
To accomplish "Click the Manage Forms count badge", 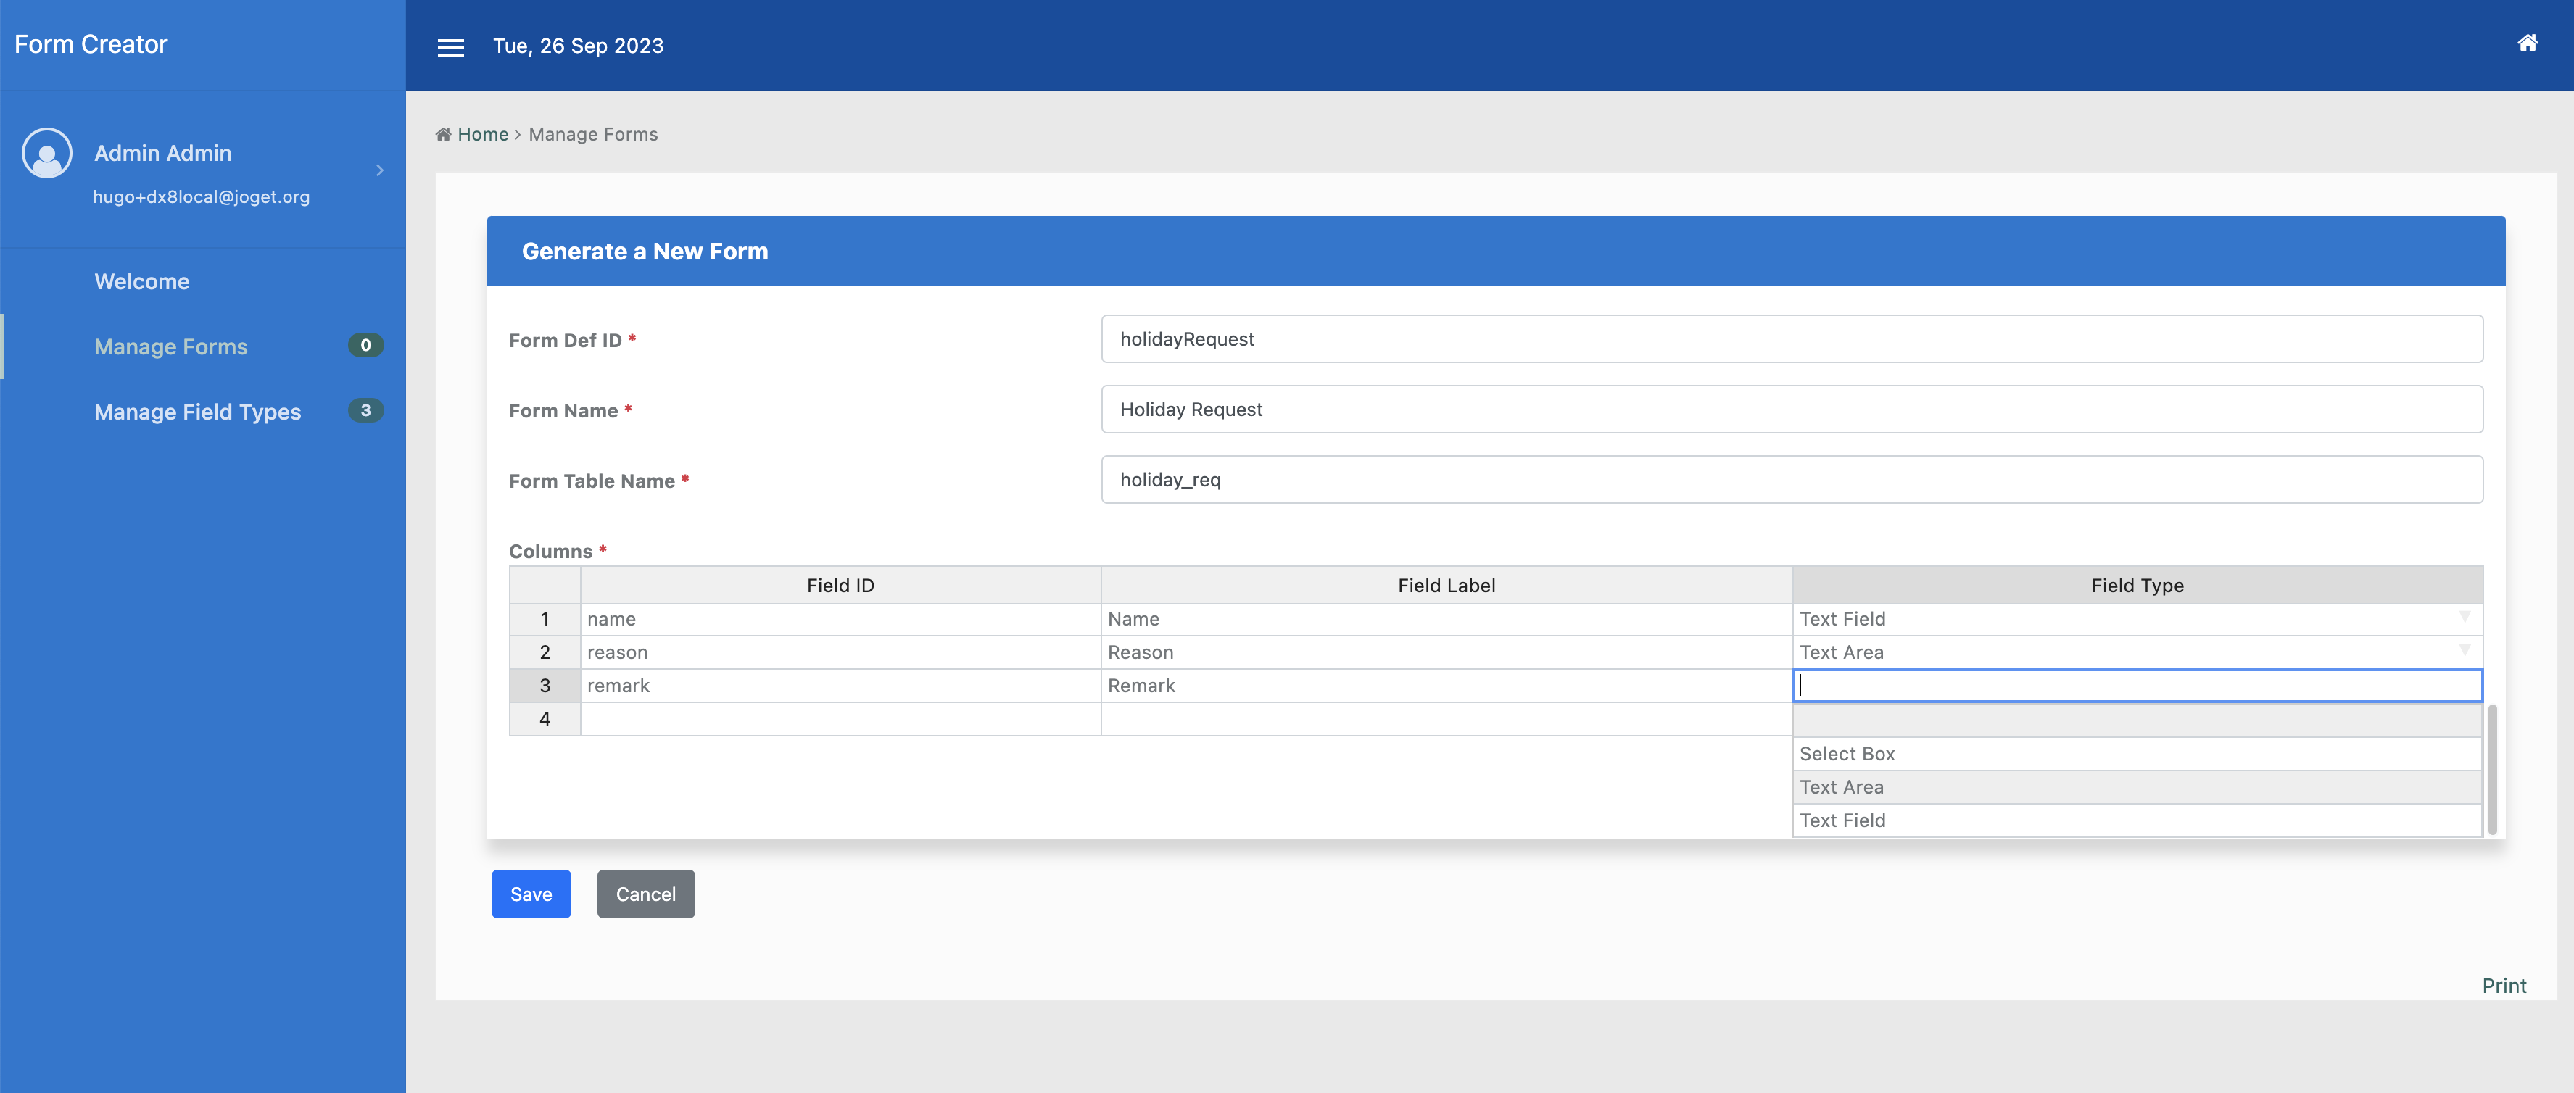I will [x=365, y=346].
